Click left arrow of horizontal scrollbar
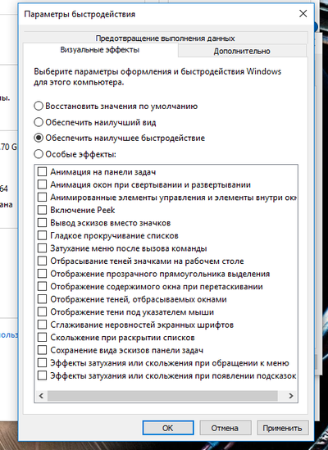The width and height of the screenshot is (328, 450). (41, 396)
